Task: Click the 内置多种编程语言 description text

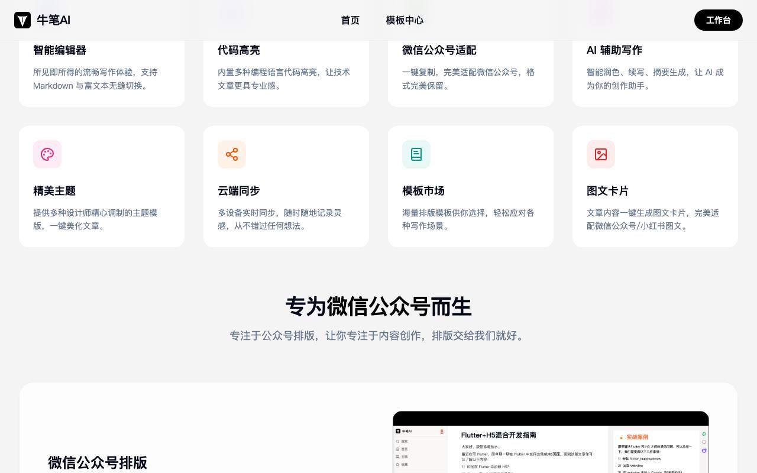Action: click(x=284, y=79)
